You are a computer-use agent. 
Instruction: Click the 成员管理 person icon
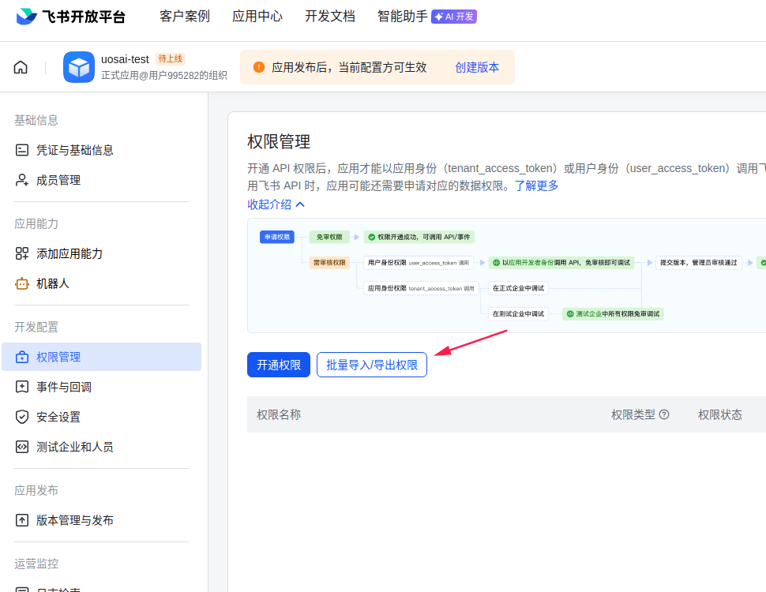(x=22, y=180)
